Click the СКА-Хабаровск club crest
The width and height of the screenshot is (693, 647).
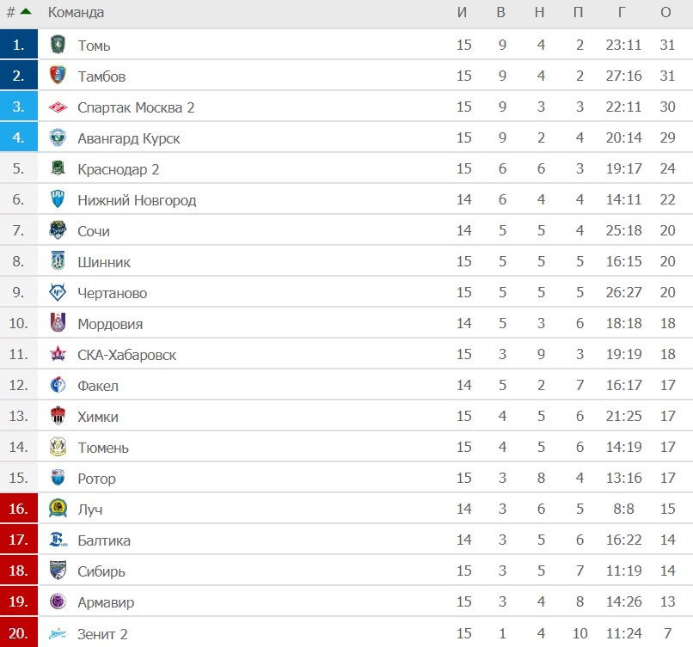point(58,354)
